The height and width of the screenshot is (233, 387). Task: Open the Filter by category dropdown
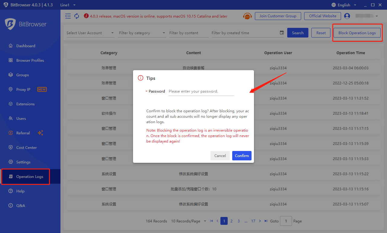[x=142, y=33]
